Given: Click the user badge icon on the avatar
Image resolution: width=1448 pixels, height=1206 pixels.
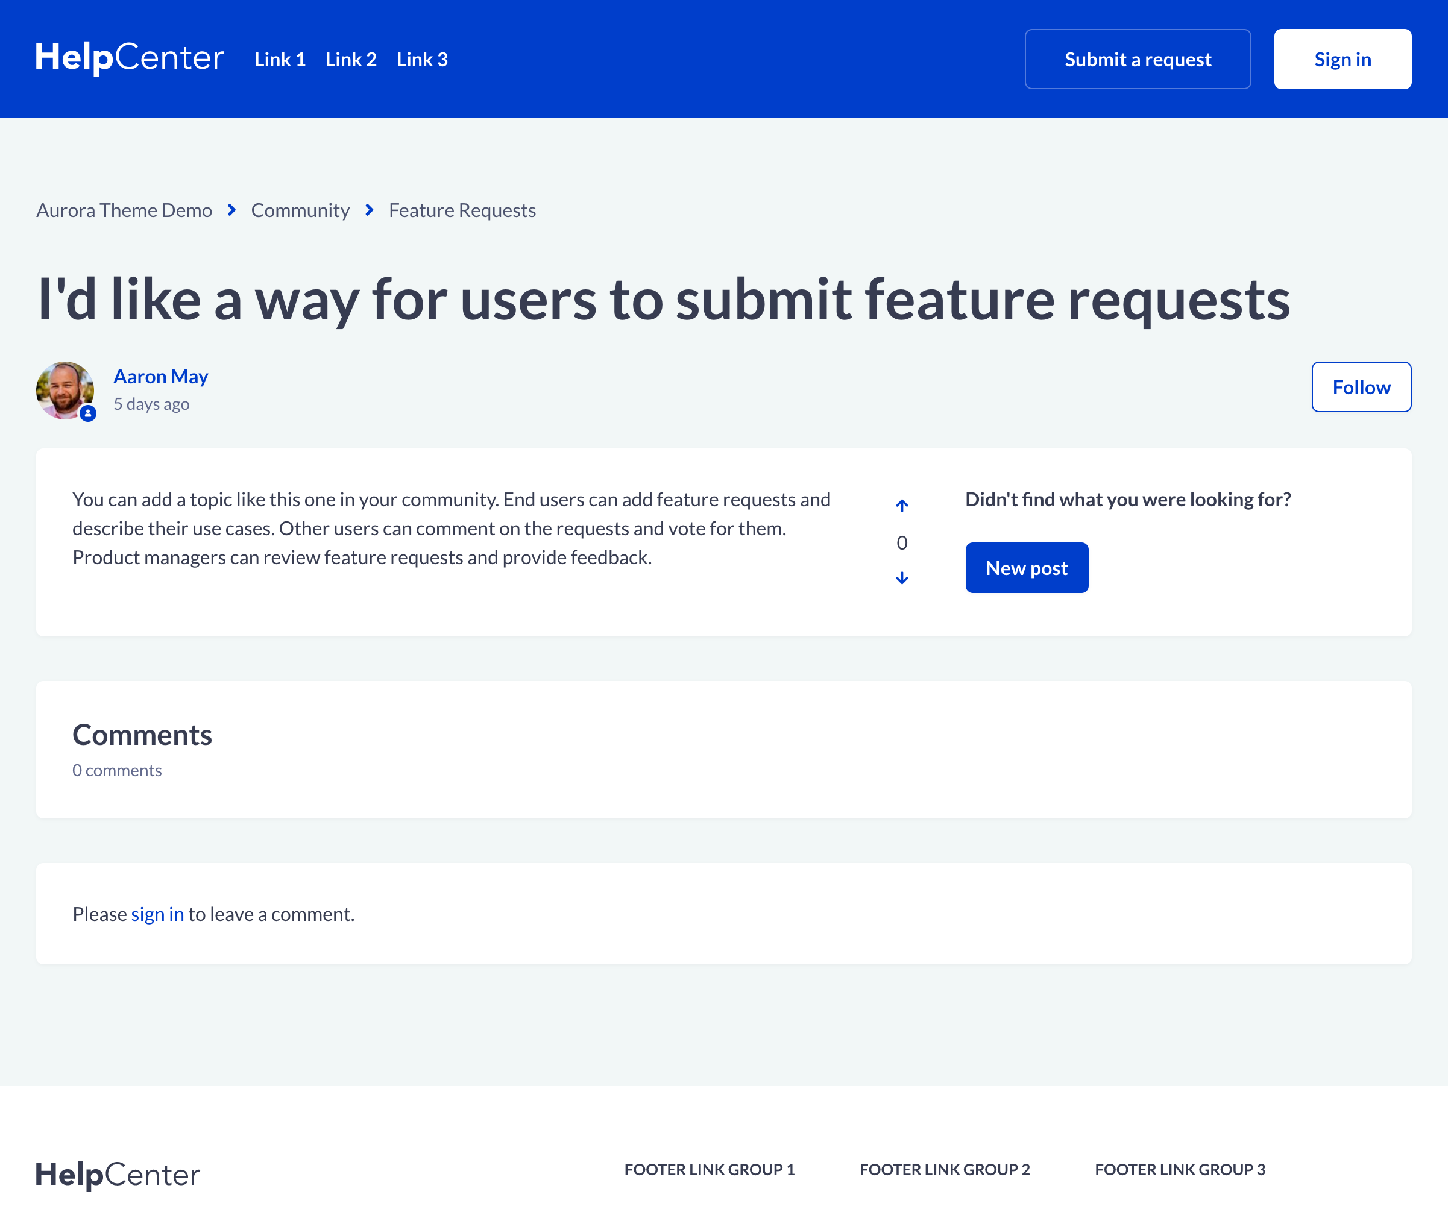Looking at the screenshot, I should 87,413.
